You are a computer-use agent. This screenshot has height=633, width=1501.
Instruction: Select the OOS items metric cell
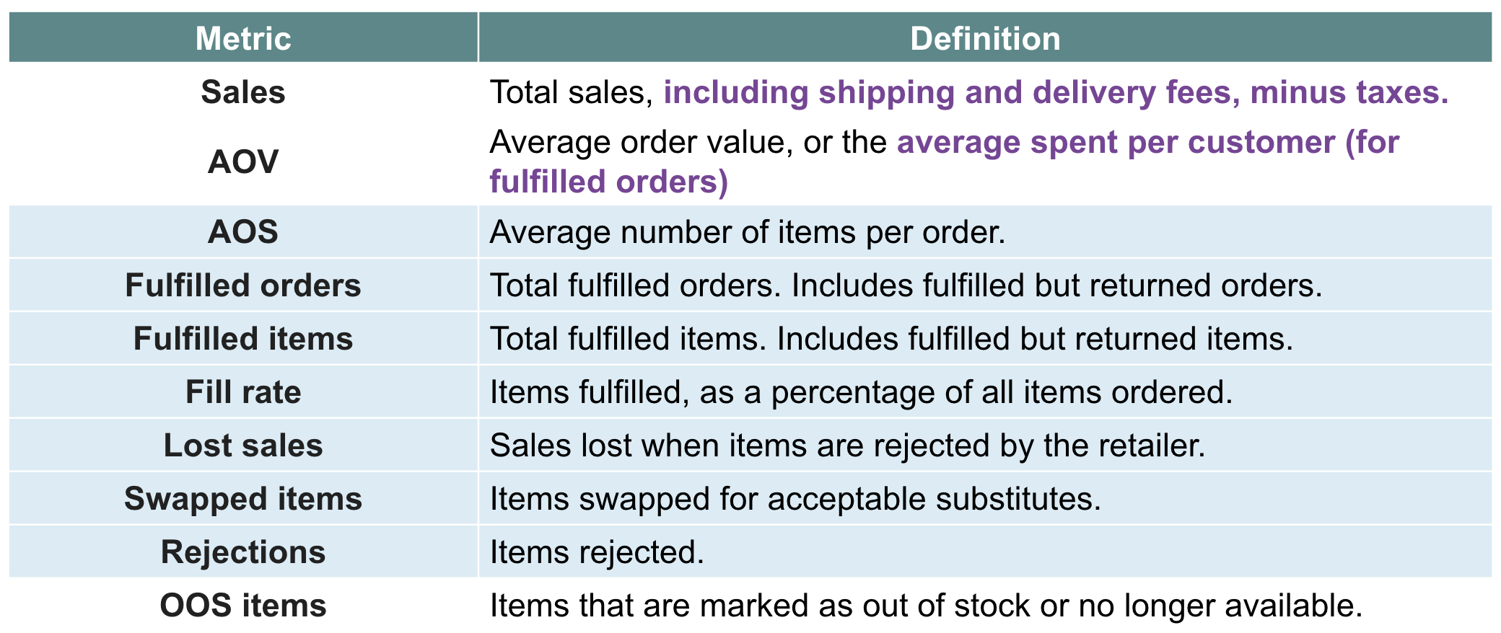click(243, 606)
